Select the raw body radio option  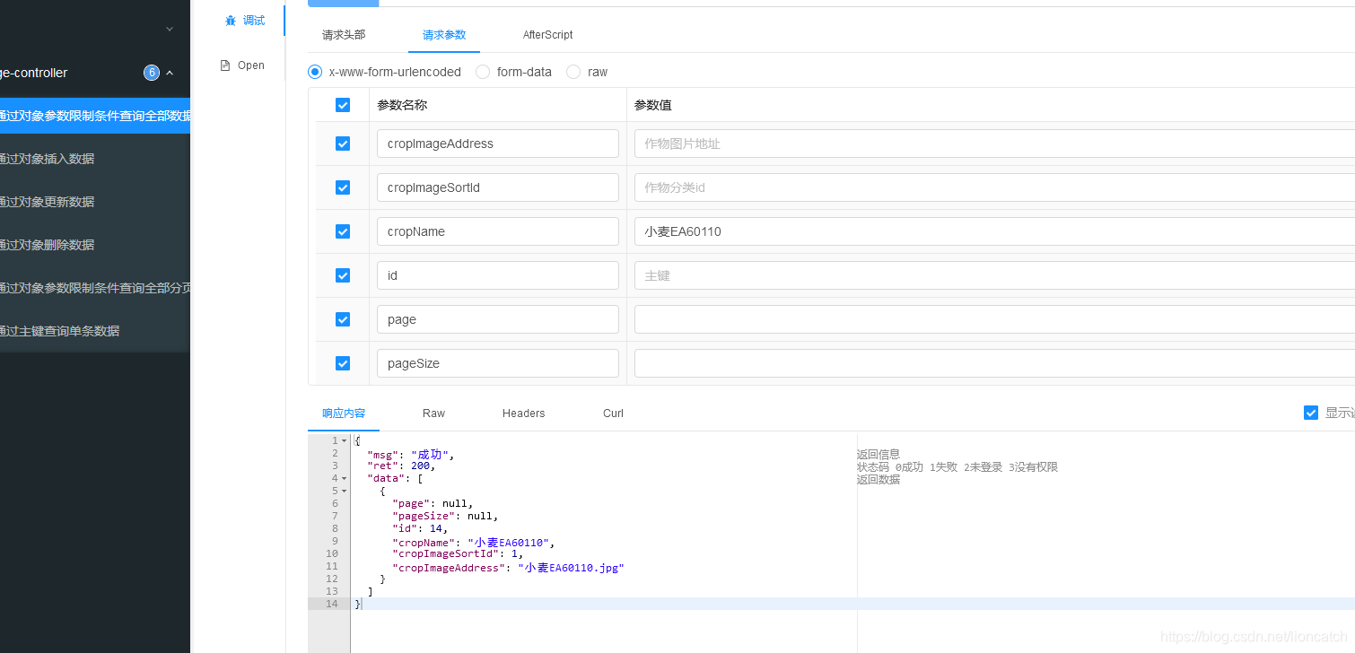click(x=573, y=72)
